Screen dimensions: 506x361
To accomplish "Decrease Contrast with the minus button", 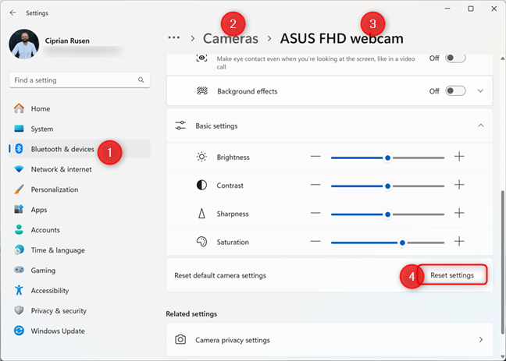I will pos(315,185).
